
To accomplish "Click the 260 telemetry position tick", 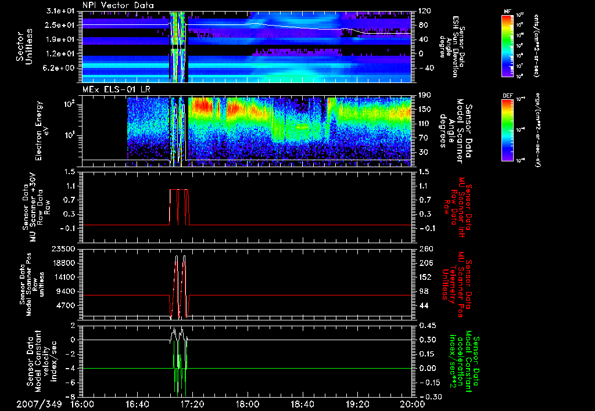I will 425,248.
